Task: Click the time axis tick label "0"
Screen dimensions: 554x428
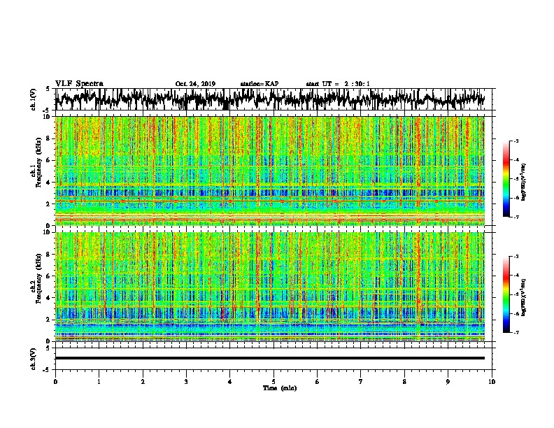Action: coord(55,382)
